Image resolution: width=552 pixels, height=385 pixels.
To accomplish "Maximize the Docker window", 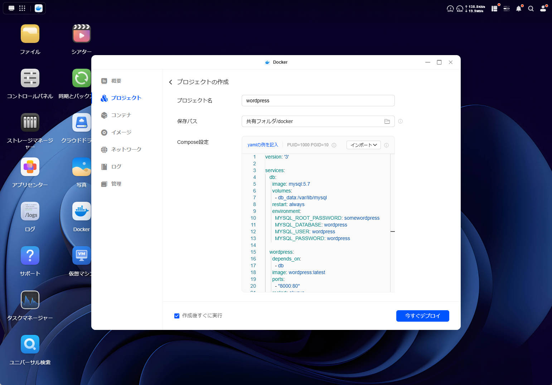I will click(439, 62).
